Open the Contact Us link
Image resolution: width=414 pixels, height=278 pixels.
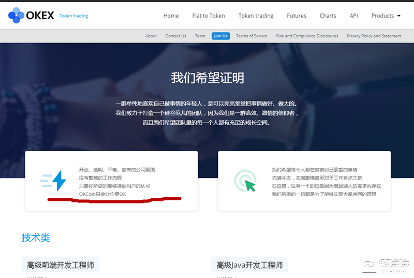(x=176, y=36)
